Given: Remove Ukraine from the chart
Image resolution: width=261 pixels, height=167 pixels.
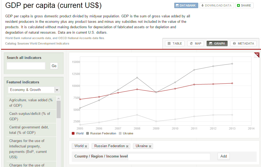Looking at the screenshot, I should click(150, 146).
